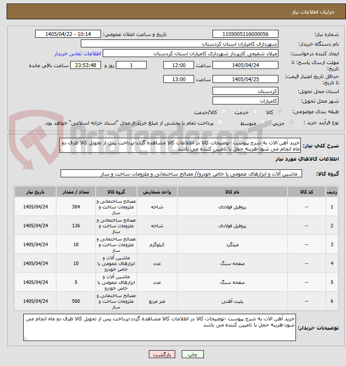This screenshot has width=346, height=366.
Task: Click the request creator name field
Action: coord(191,54)
